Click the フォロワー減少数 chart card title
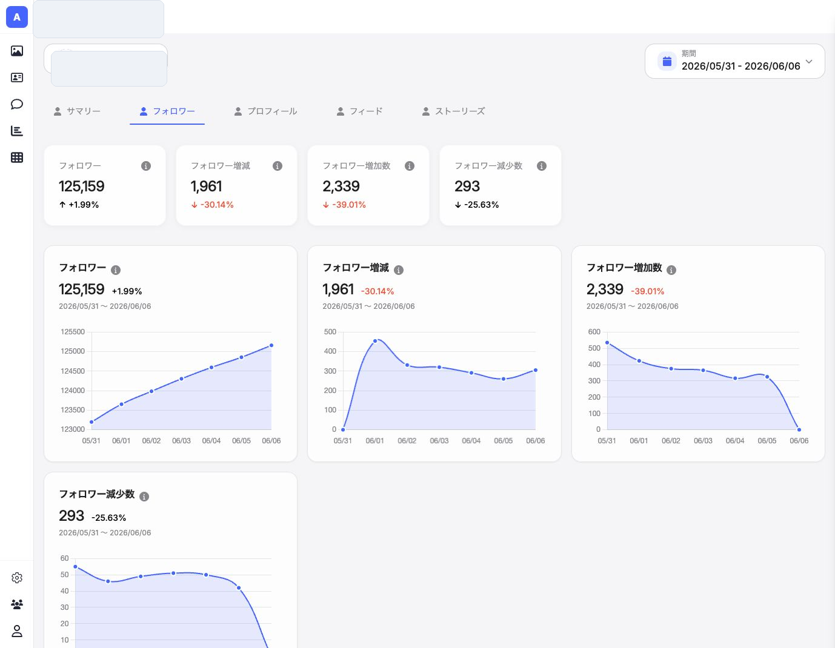This screenshot has height=648, width=835. click(97, 494)
